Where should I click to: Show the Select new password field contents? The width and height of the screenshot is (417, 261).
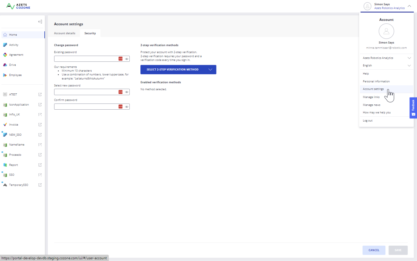click(127, 92)
